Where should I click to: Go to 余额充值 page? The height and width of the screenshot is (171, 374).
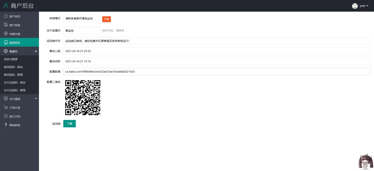pos(20,34)
